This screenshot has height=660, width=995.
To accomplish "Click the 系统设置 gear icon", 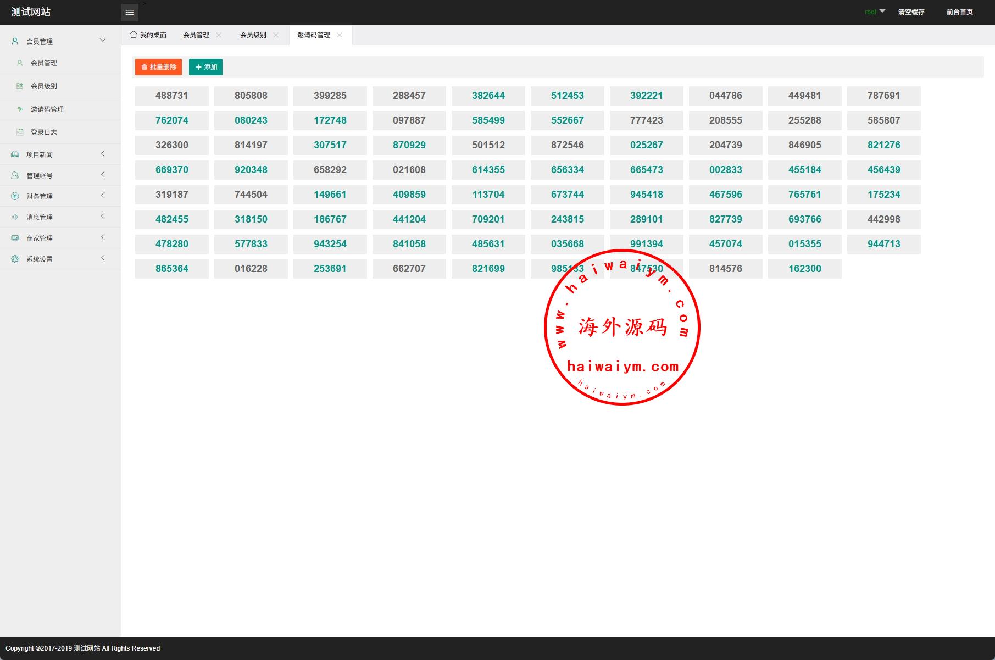I will [15, 259].
